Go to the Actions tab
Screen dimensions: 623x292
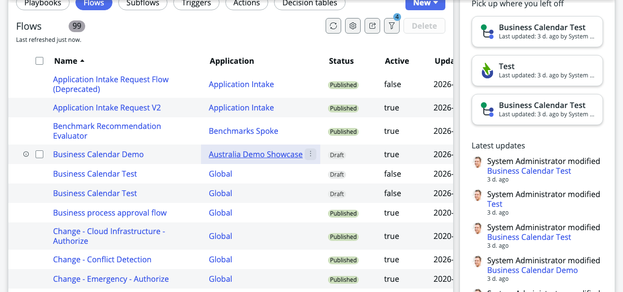coord(247,3)
